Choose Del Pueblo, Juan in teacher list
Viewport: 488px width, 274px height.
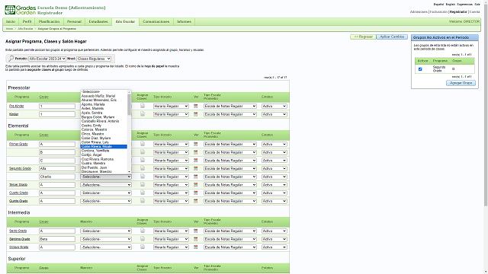104,167
